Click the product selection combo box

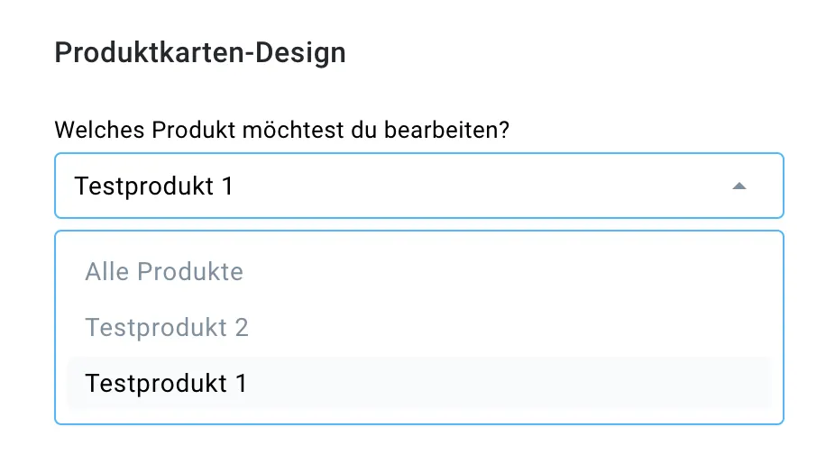(x=418, y=186)
